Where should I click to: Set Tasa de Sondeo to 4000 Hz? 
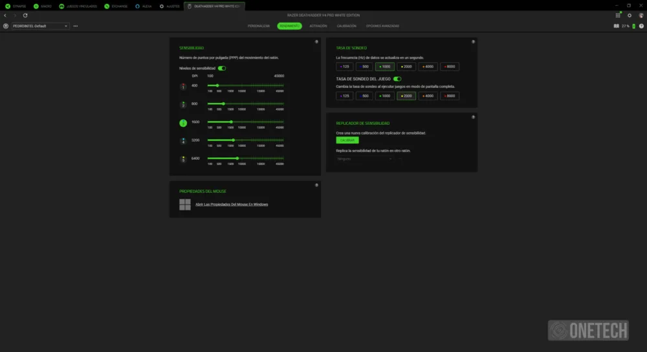[428, 67]
